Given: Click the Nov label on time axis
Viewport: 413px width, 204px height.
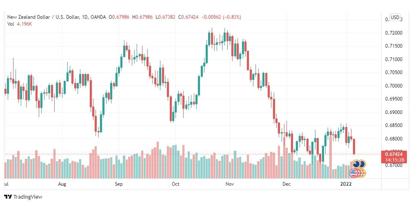Looking at the screenshot, I should point(230,184).
